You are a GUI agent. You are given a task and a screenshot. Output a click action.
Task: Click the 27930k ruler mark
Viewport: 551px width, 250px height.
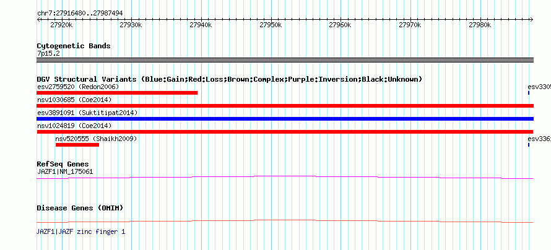pos(131,25)
